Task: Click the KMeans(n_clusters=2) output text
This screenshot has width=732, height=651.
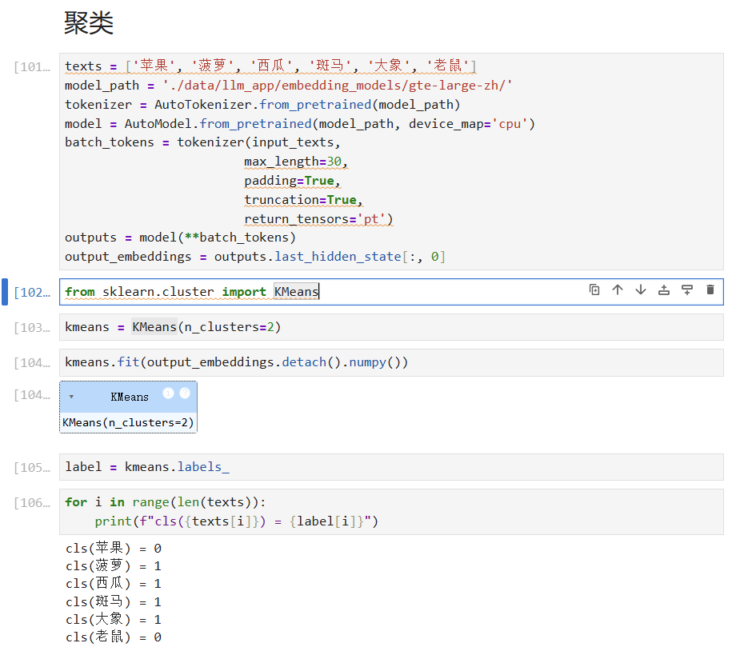Action: 128,422
